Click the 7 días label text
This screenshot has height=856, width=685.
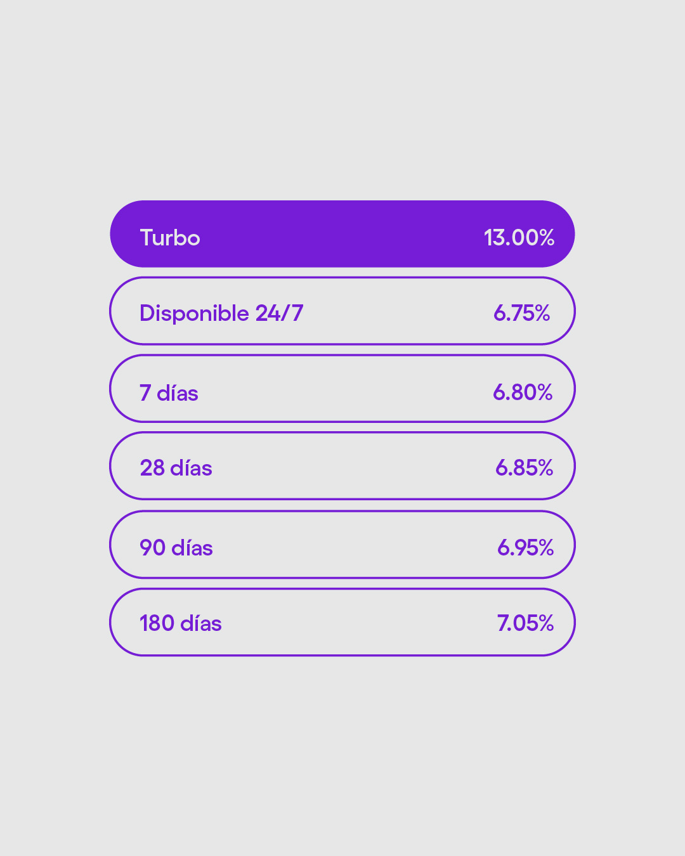(169, 393)
